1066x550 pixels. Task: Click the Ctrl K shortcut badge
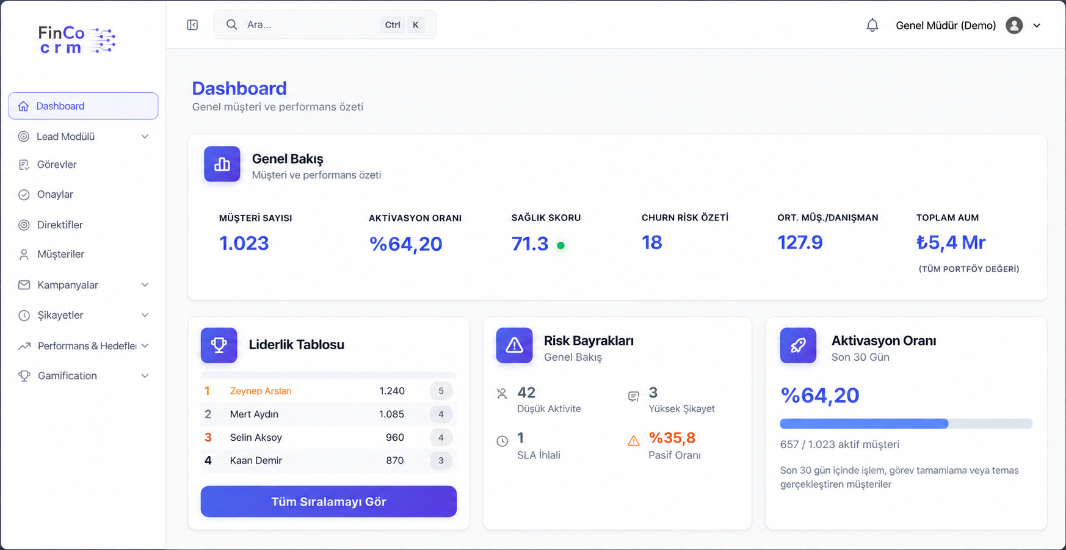(402, 25)
